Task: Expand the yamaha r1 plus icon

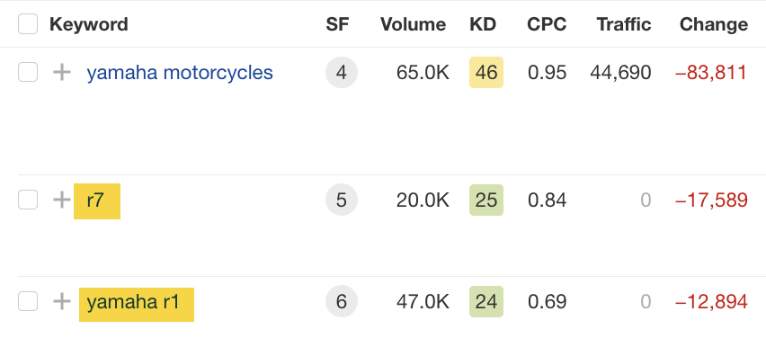Action: click(62, 301)
